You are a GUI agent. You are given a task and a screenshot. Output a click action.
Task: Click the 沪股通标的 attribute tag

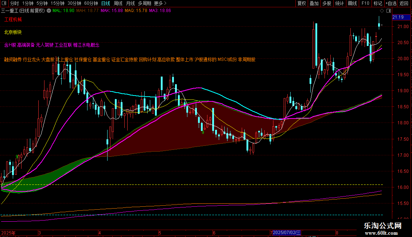(x=206, y=60)
